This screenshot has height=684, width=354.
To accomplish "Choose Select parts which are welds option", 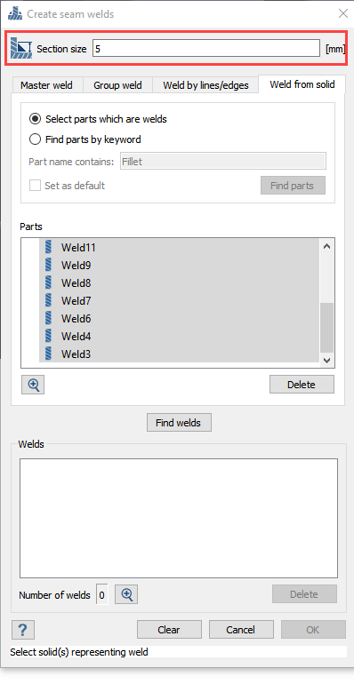I will click(35, 119).
